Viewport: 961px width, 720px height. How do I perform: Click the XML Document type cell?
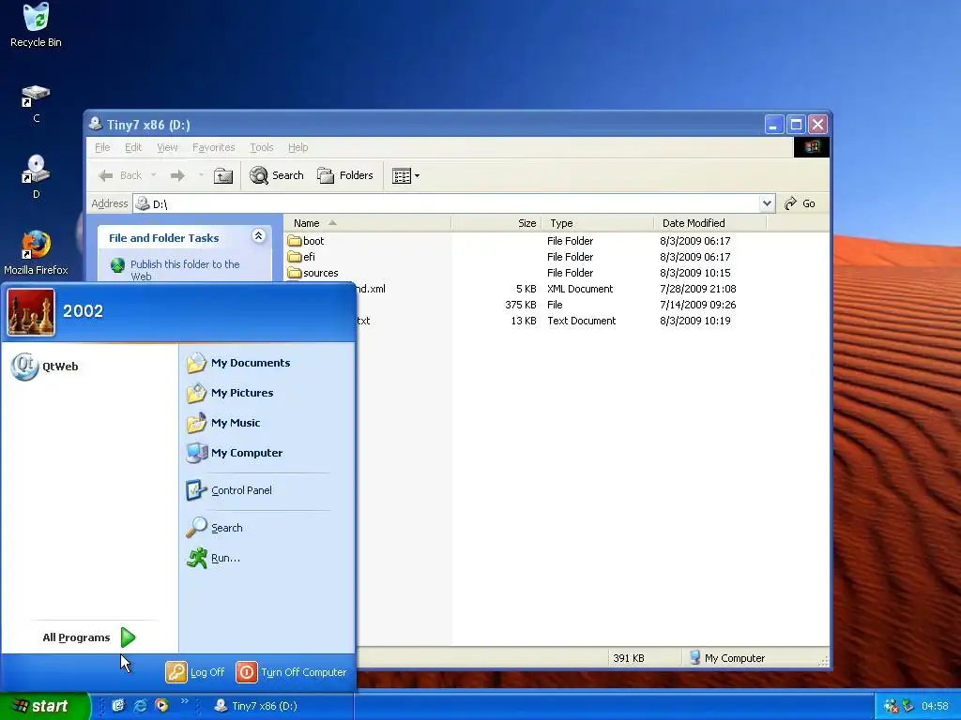[x=580, y=289]
